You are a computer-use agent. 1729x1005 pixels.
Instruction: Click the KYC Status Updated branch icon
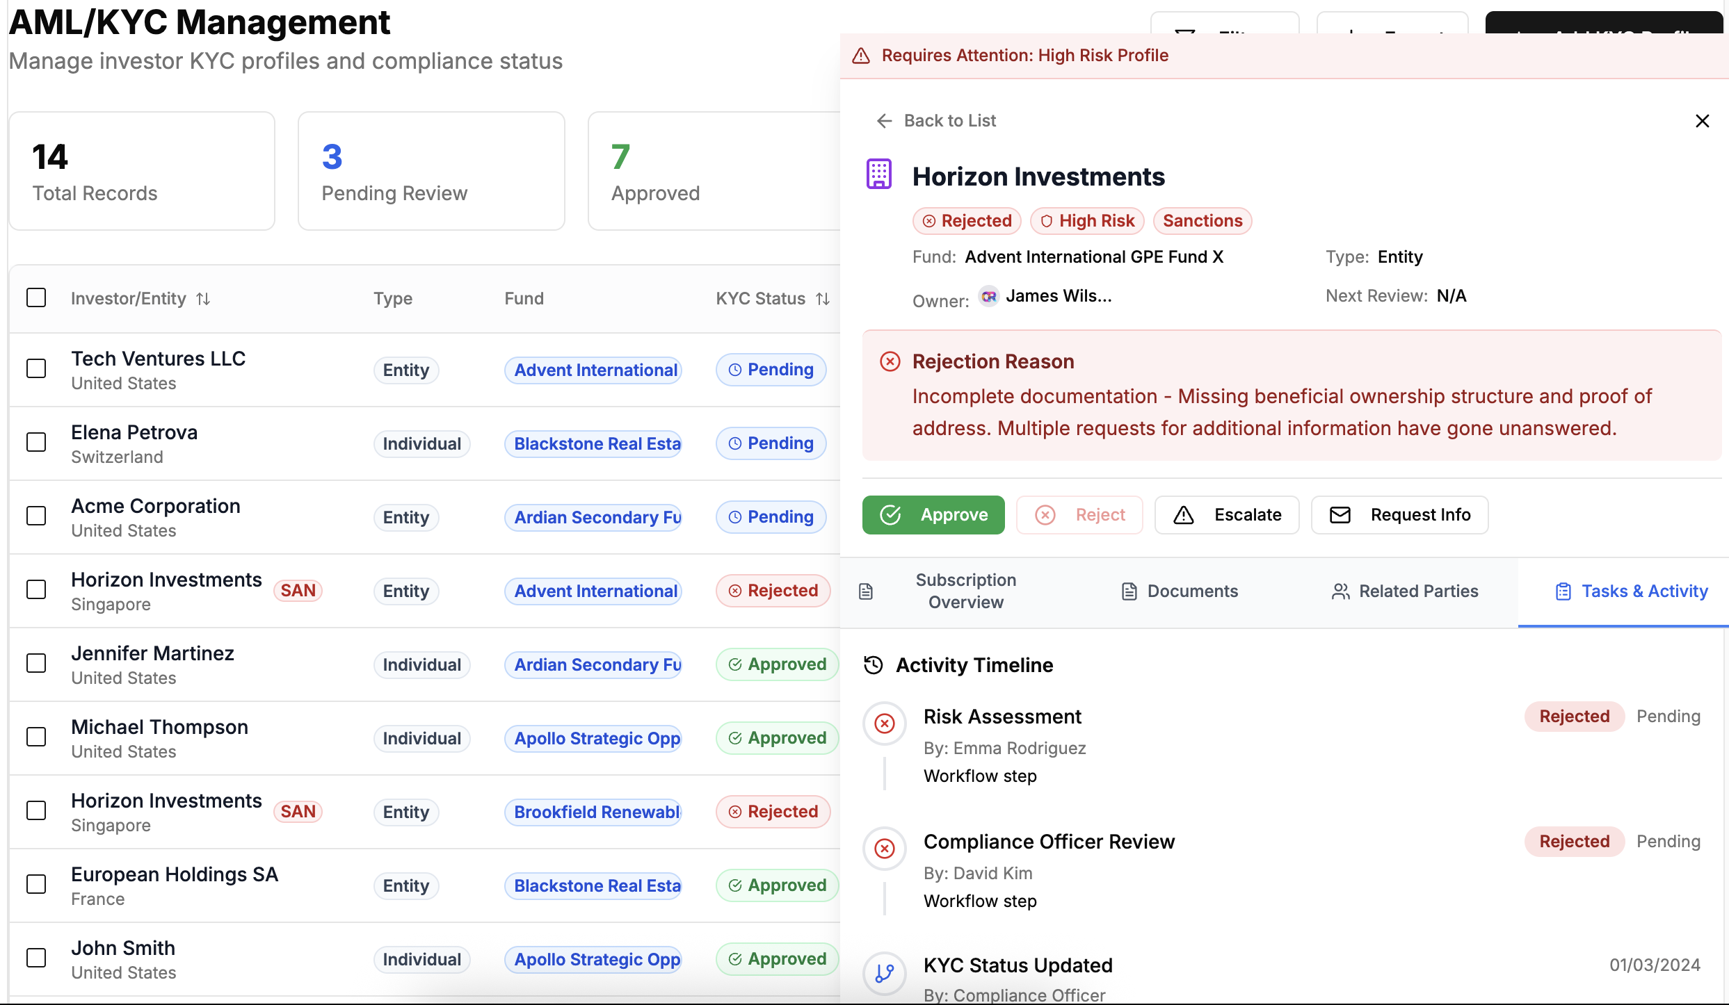point(885,973)
